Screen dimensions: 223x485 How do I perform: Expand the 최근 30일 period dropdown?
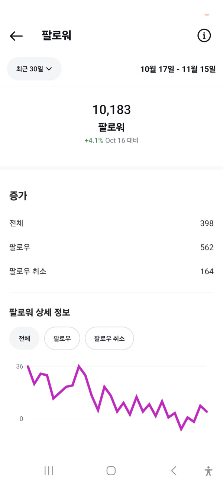pos(34,69)
